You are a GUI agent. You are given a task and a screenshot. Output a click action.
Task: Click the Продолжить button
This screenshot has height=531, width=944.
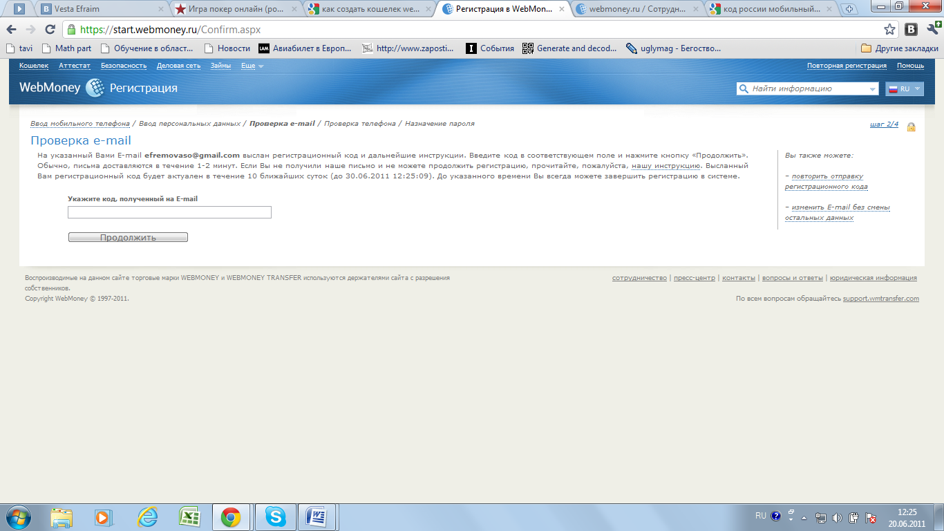pyautogui.click(x=128, y=237)
